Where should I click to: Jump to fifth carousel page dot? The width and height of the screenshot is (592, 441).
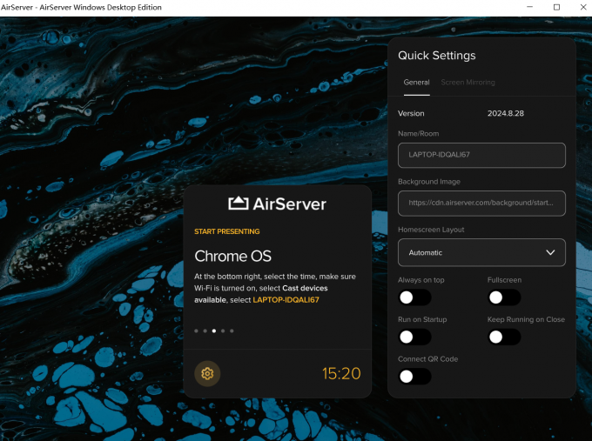232,331
